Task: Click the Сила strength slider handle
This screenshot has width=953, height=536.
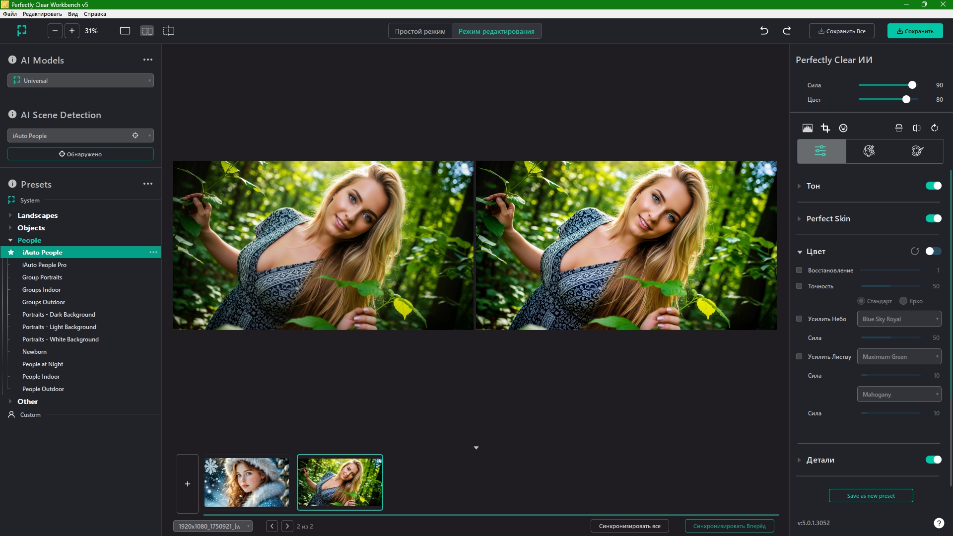Action: pos(912,85)
